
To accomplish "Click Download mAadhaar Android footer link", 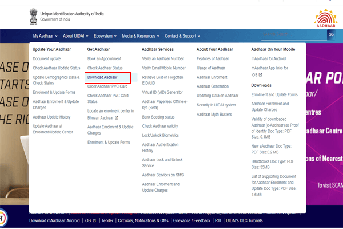I will (x=54, y=220).
